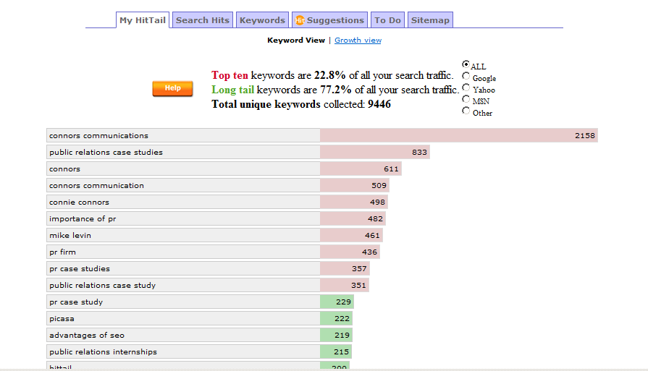648x371 pixels.
Task: Click the green bar showing 215
Action: (335, 351)
